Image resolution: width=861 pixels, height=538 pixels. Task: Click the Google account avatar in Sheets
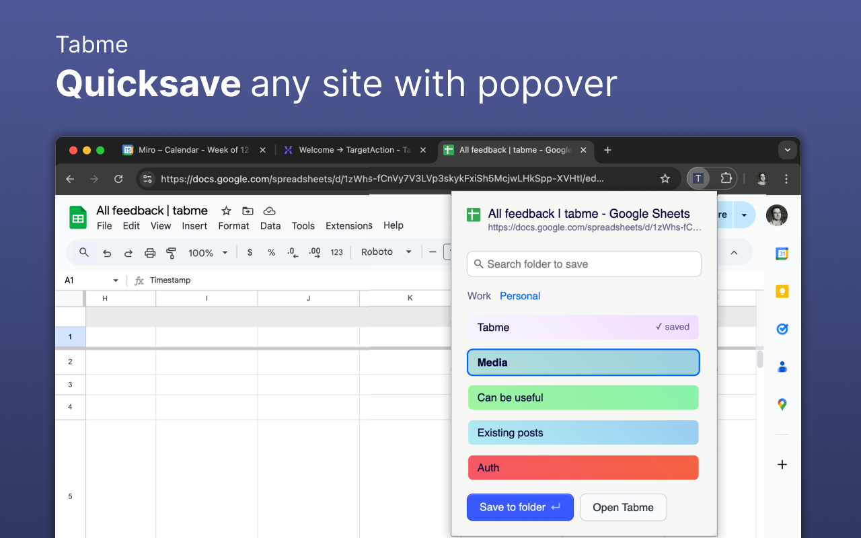(777, 215)
